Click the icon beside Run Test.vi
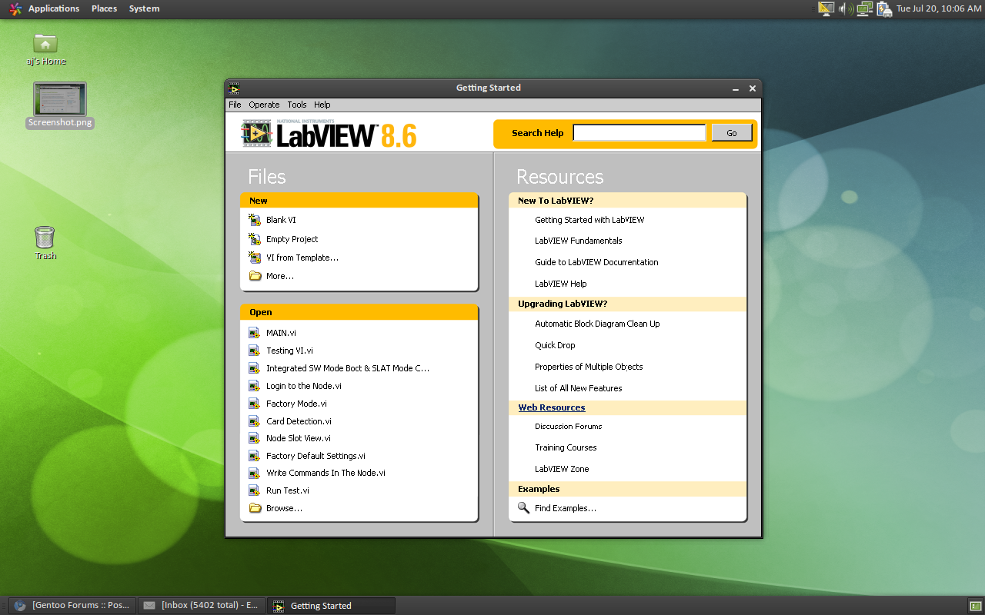 [255, 490]
